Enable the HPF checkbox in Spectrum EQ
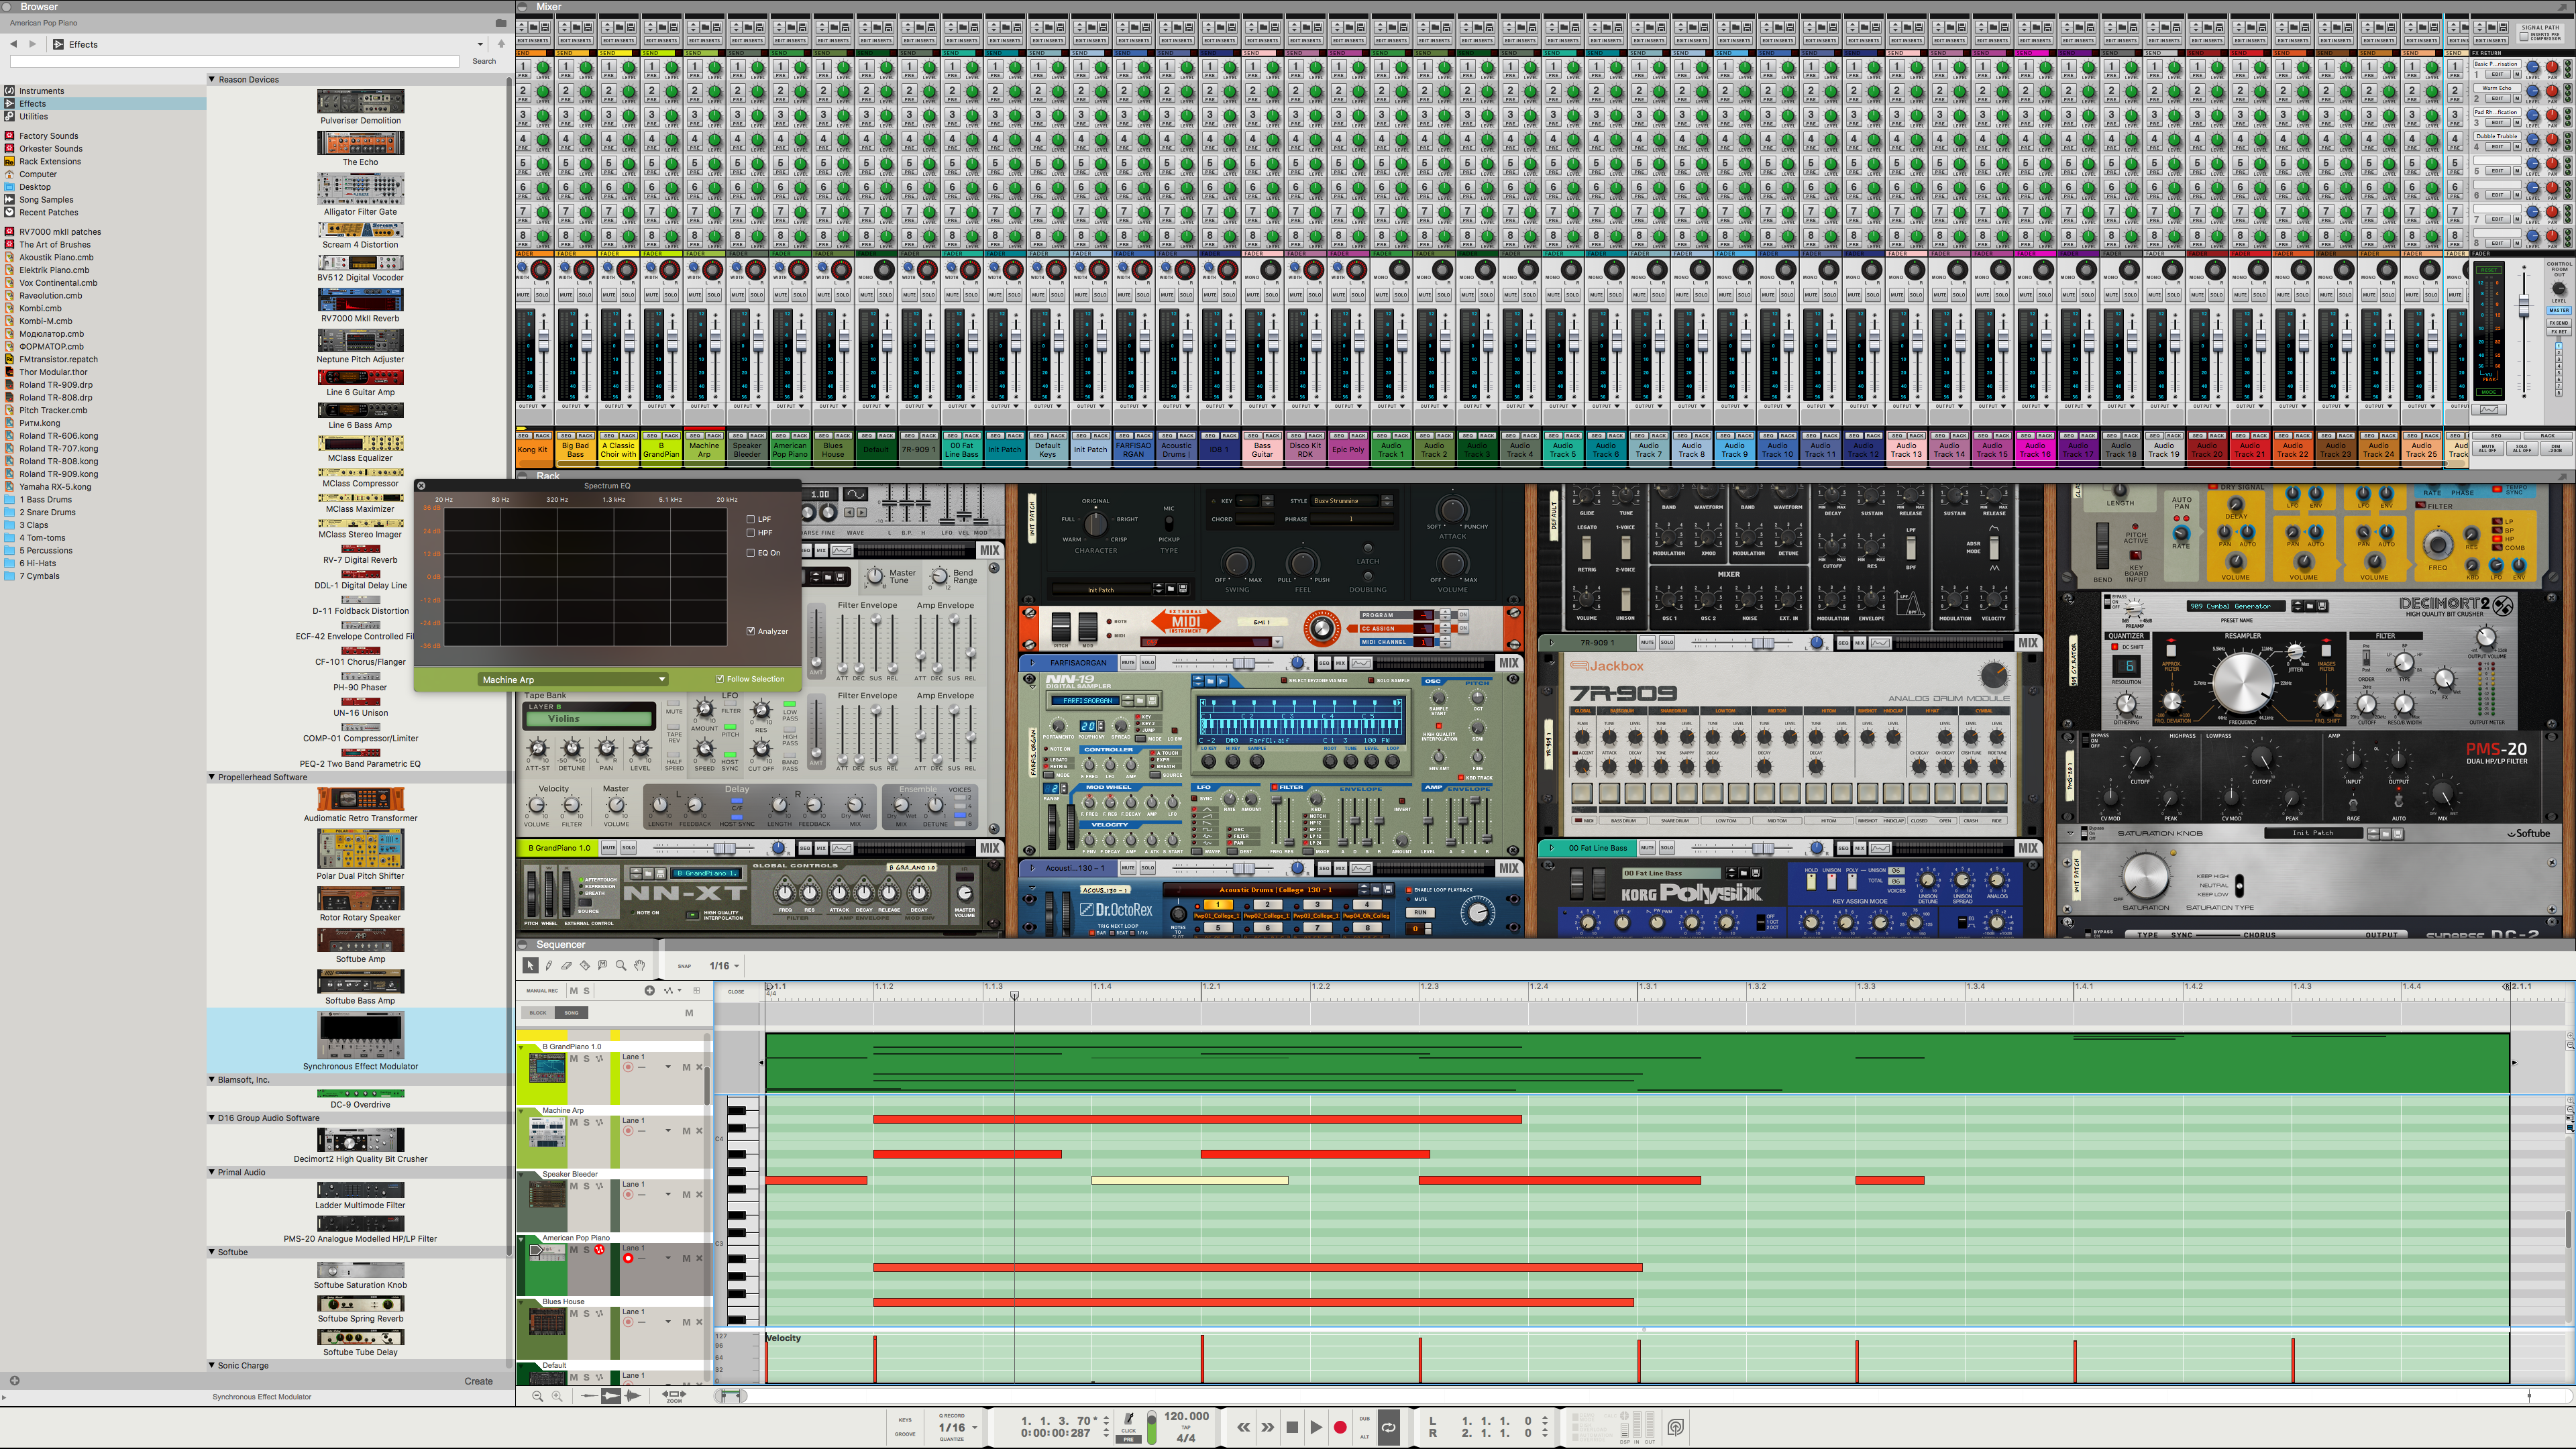This screenshot has width=2576, height=1449. click(751, 532)
